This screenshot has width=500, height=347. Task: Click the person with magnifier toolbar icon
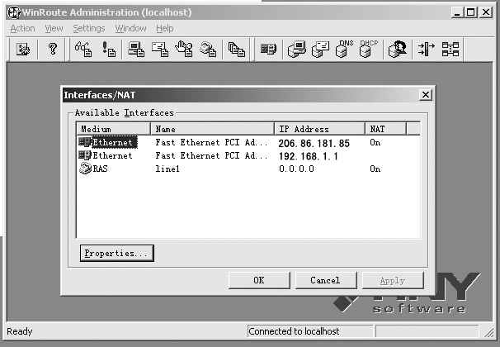(x=399, y=50)
